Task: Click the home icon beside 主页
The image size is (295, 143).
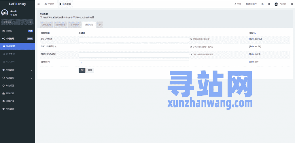Action: pos(235,4)
